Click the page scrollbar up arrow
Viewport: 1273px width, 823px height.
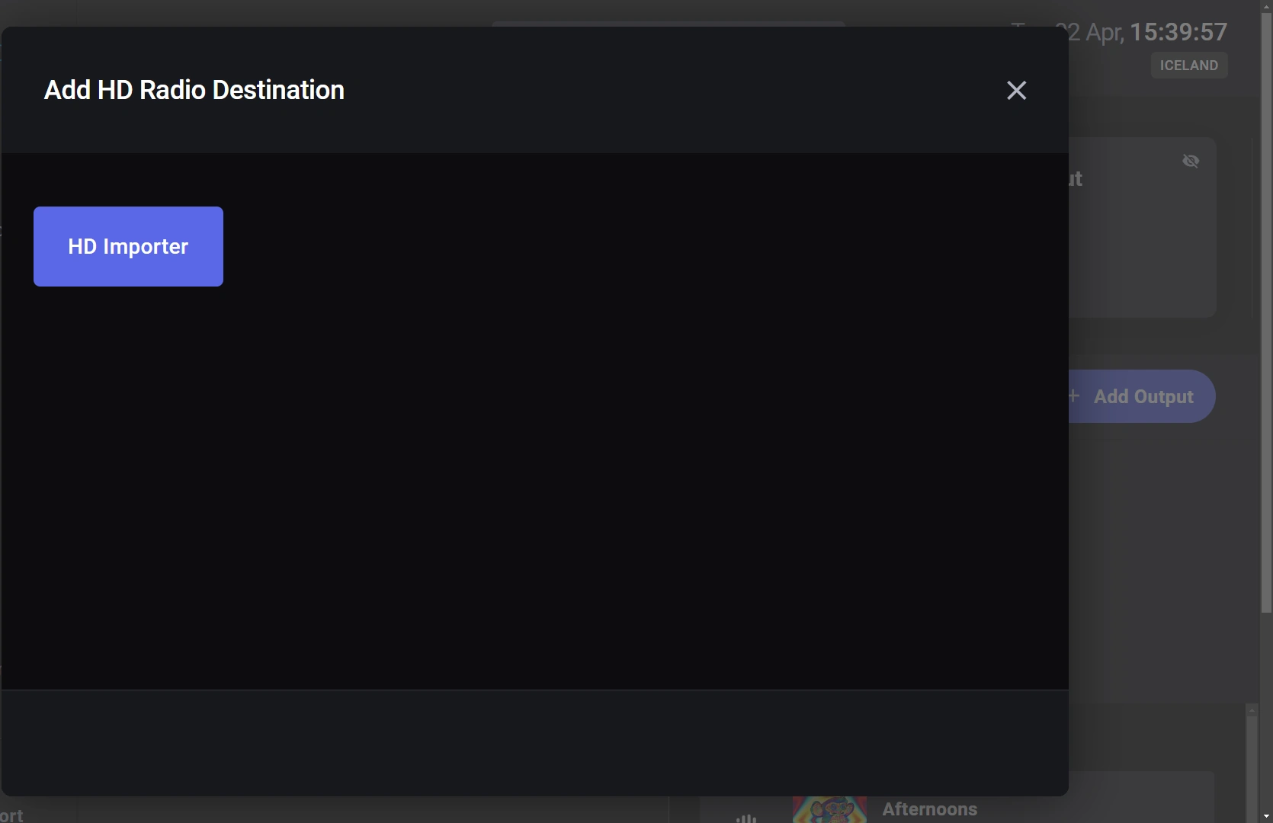(1266, 5)
